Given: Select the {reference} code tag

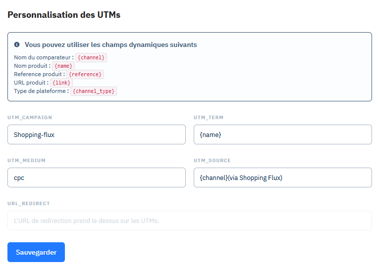Looking at the screenshot, I should [85, 74].
